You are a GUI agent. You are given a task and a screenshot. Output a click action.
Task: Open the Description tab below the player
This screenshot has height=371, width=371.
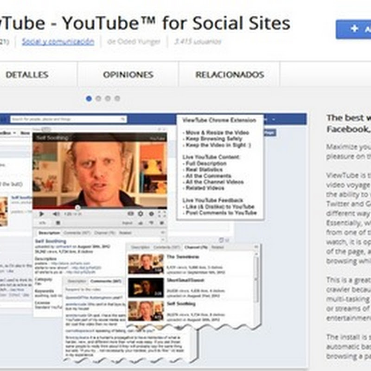coord(49,233)
